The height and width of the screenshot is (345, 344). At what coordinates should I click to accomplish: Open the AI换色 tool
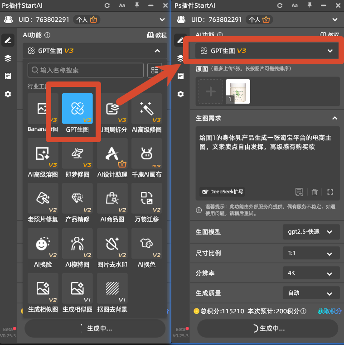tap(147, 243)
